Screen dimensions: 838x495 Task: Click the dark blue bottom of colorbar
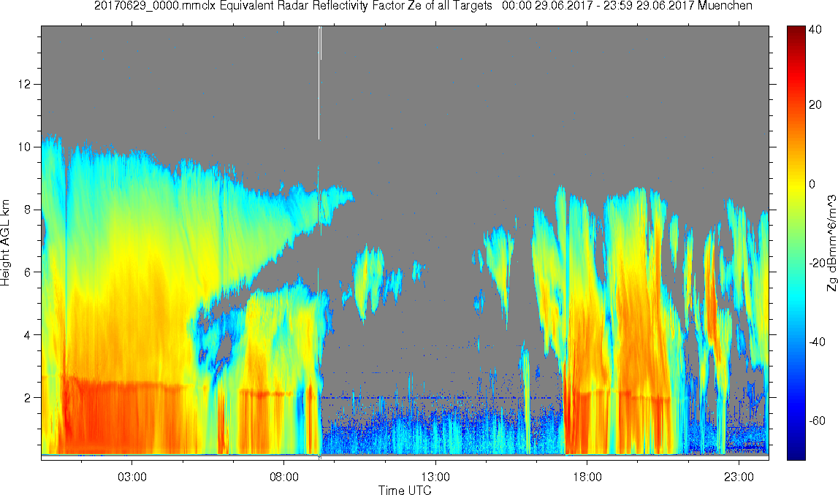tap(796, 453)
